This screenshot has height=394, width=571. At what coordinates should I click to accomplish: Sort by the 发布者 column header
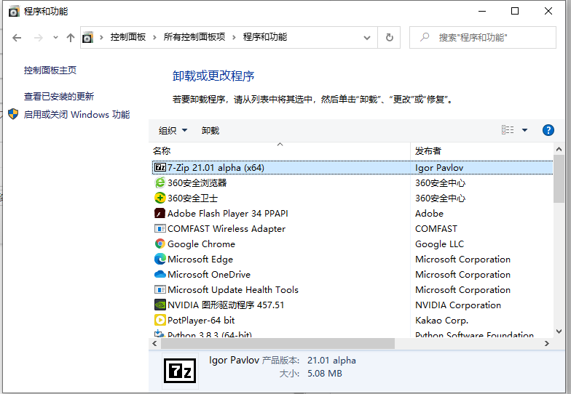[428, 150]
